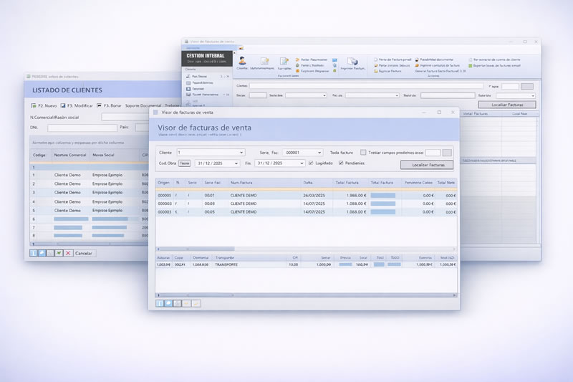Enable the Toda factura checkbox
This screenshot has width=573, height=382.
coord(363,153)
